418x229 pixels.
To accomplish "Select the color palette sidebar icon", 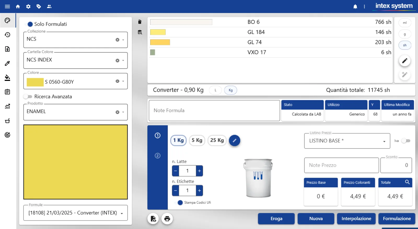I will [7, 20].
